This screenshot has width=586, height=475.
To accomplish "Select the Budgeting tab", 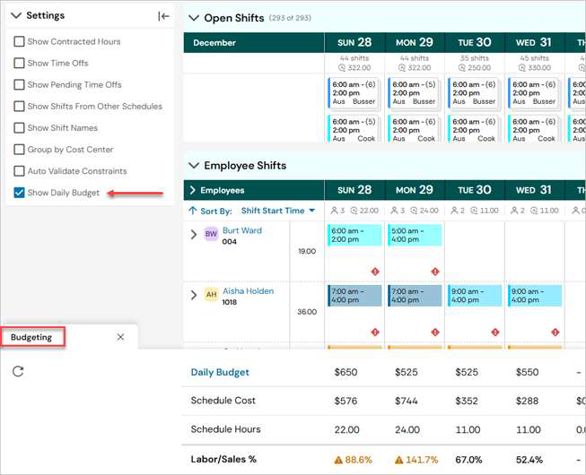I will click(32, 337).
